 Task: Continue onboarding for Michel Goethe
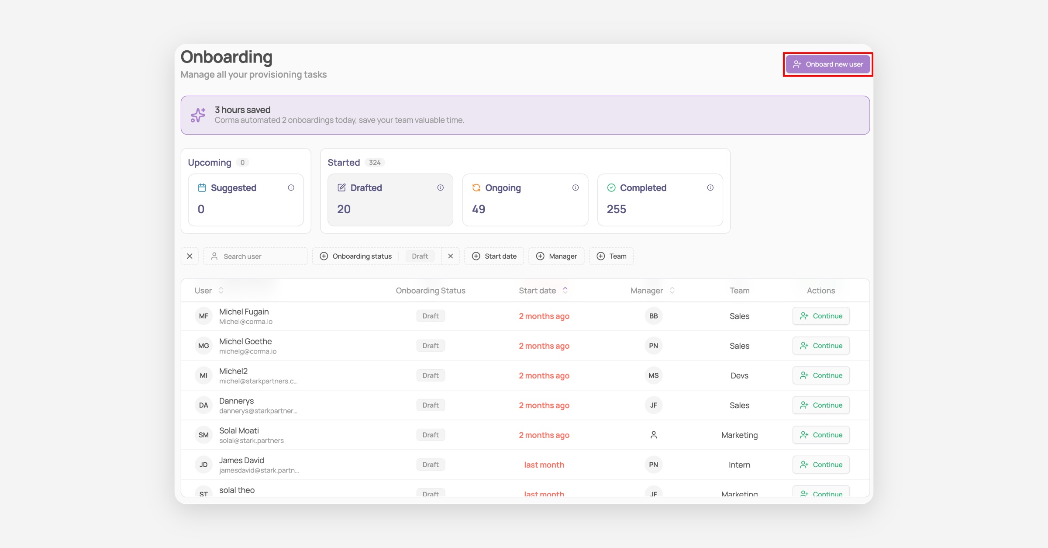[x=820, y=346]
